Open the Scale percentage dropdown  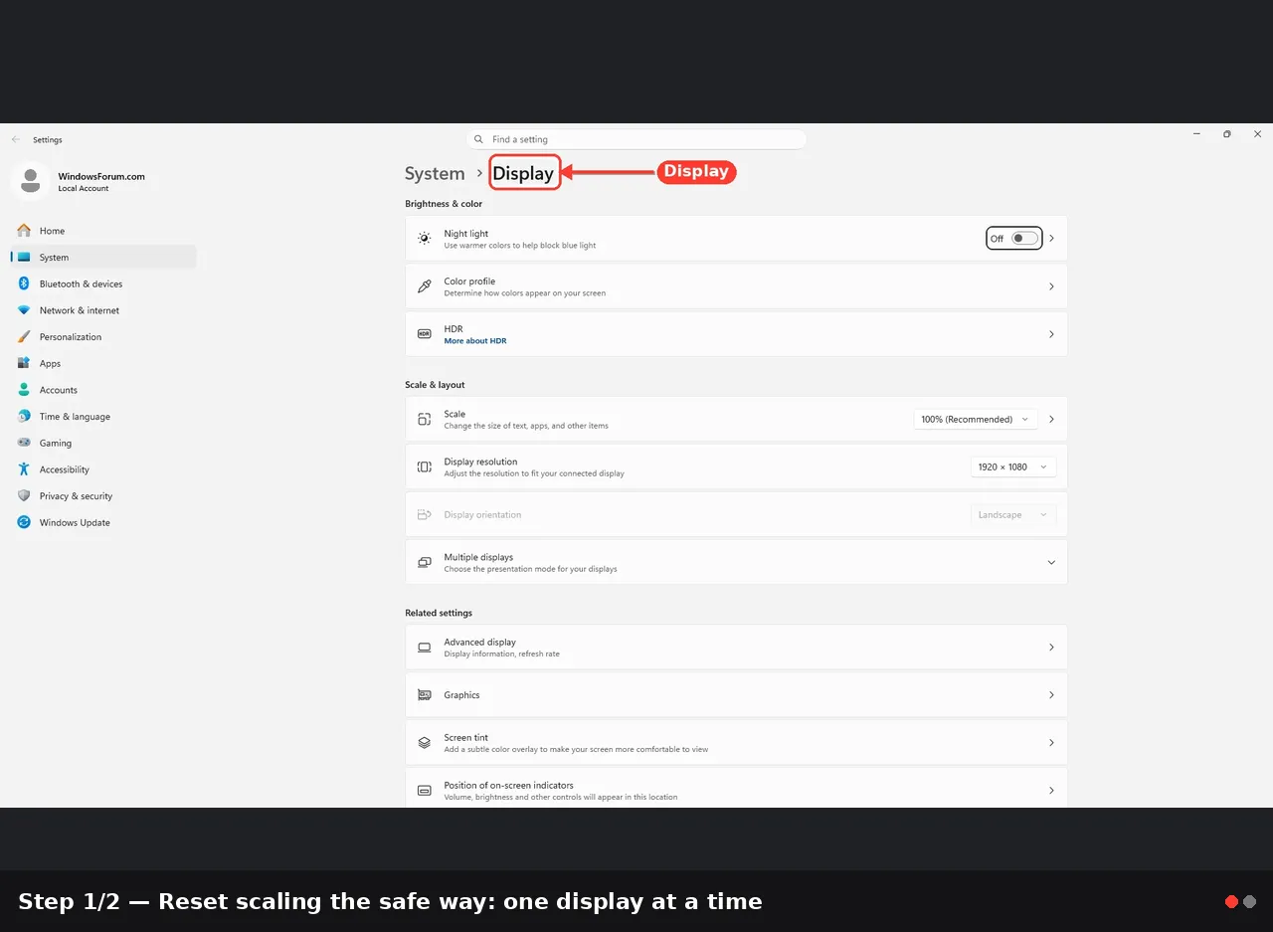coord(976,420)
